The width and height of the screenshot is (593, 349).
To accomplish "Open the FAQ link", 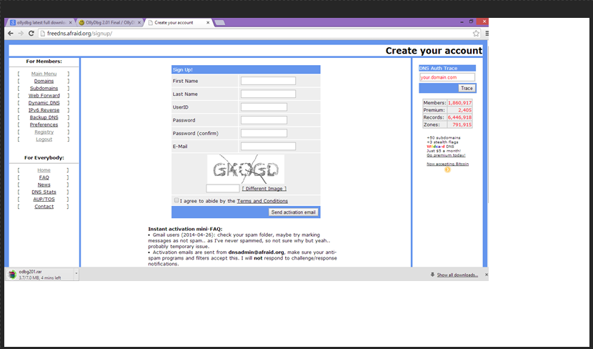I will click(x=44, y=177).
